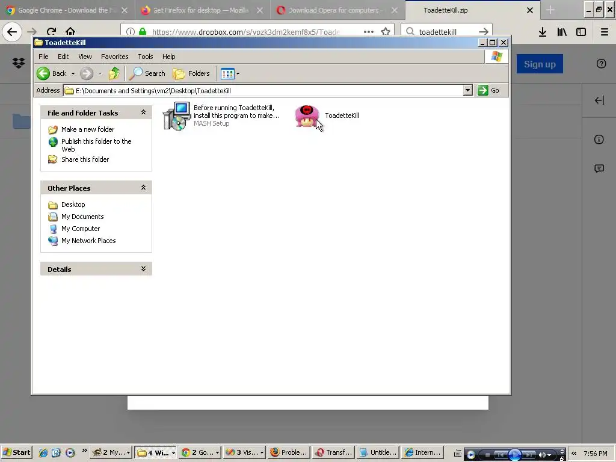Screen dimensions: 616x462
Task: Open the Search pane in Explorer
Action: coord(147,73)
